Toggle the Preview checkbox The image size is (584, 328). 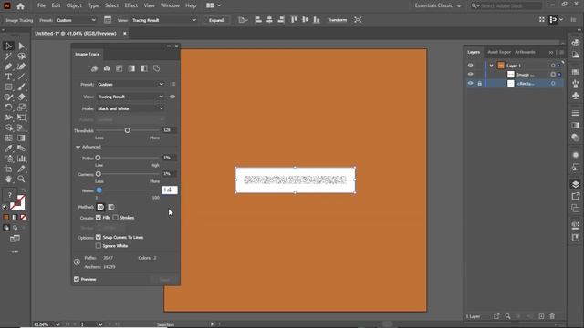[77, 279]
